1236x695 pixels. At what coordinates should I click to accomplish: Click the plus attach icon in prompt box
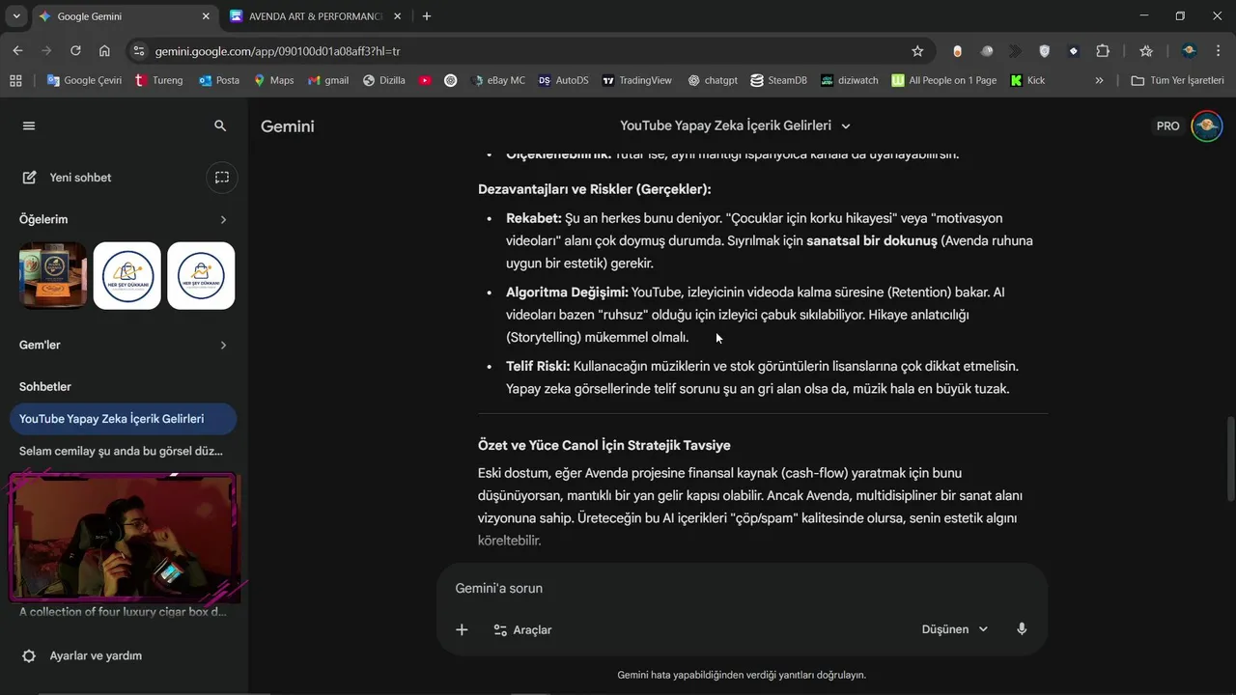coord(462,629)
